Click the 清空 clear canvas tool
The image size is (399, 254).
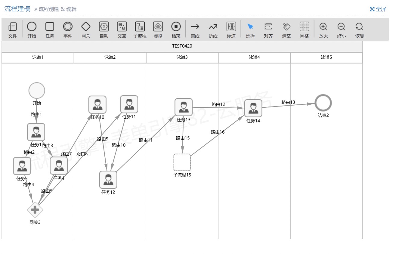(x=286, y=30)
